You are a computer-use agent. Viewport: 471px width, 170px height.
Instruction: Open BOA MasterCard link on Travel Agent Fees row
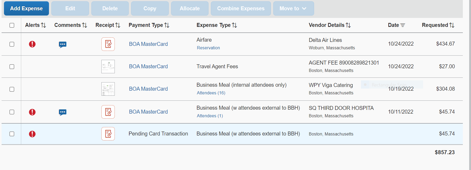(x=148, y=66)
